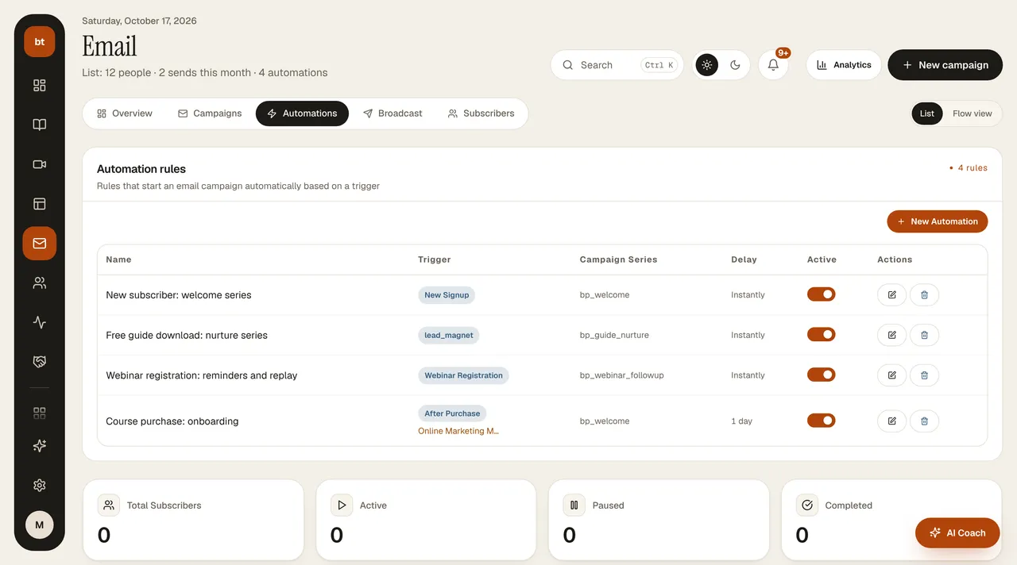Click the Total Subscribers card icon
Image resolution: width=1017 pixels, height=565 pixels.
(109, 505)
